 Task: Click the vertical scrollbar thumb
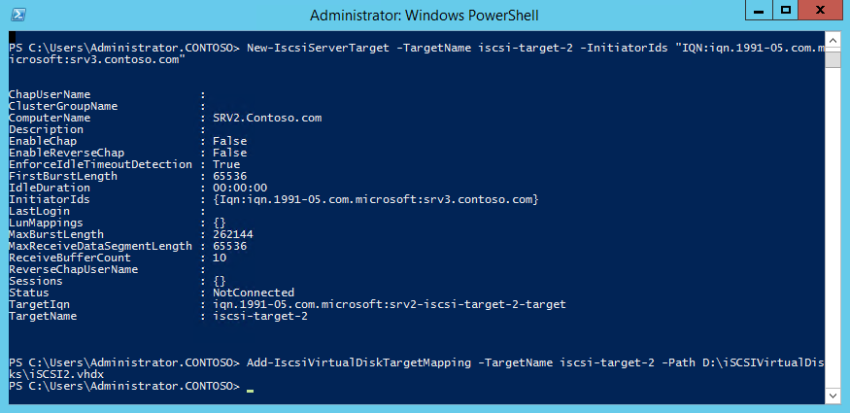(833, 58)
